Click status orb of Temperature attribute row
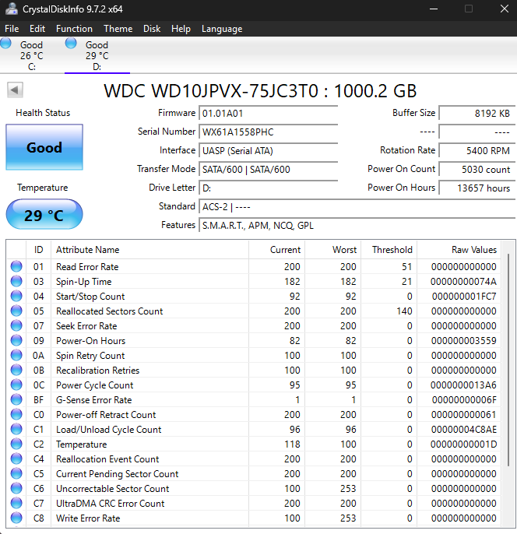 click(x=16, y=444)
